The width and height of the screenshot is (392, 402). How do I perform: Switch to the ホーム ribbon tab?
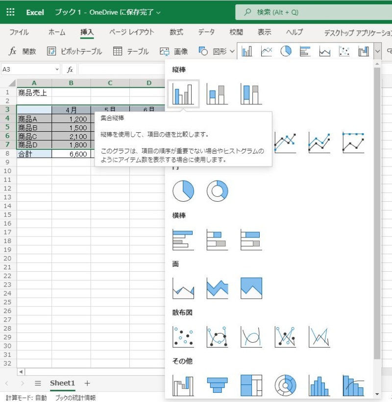pos(56,32)
